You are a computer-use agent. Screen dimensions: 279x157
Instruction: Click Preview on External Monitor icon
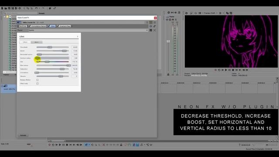191,13
